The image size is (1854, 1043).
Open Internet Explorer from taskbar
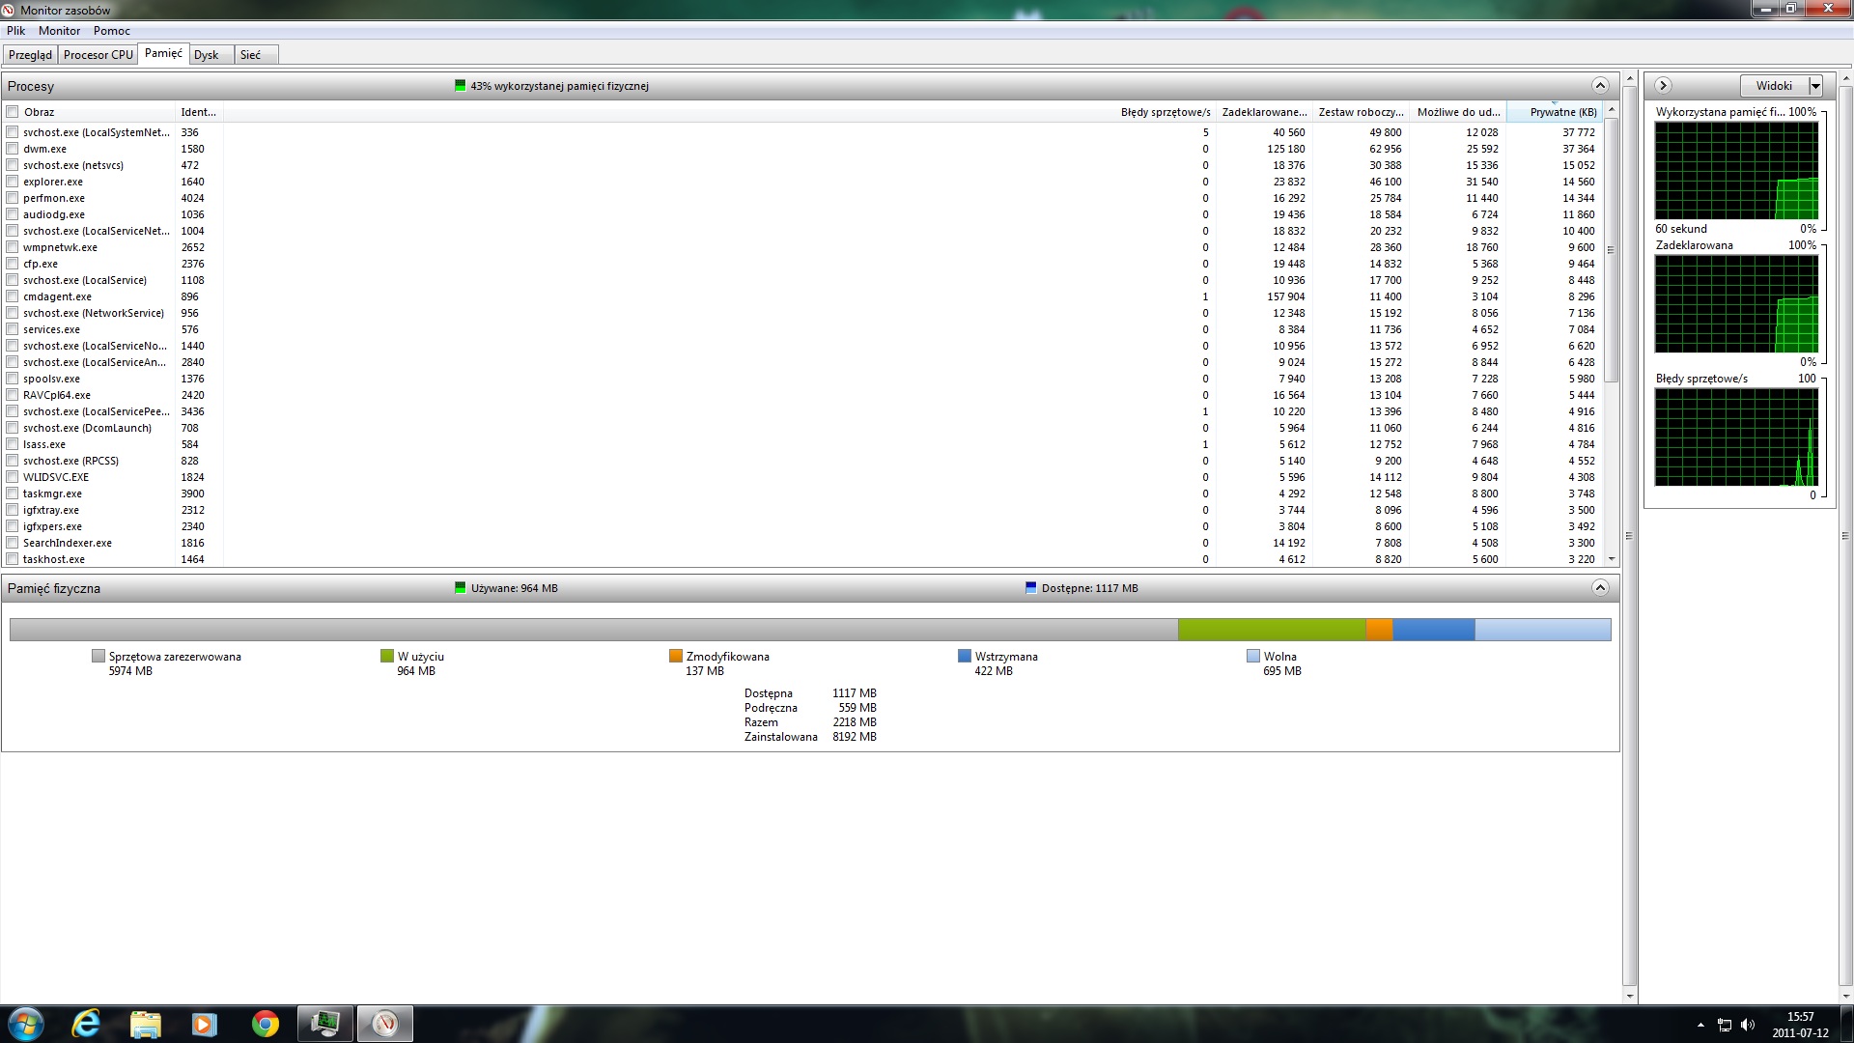[x=86, y=1024]
